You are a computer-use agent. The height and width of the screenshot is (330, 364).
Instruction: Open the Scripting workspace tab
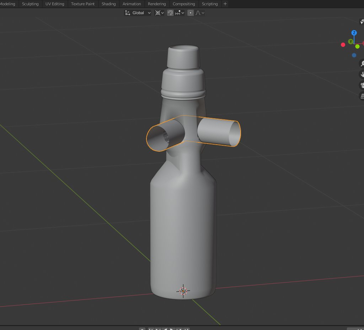click(209, 4)
